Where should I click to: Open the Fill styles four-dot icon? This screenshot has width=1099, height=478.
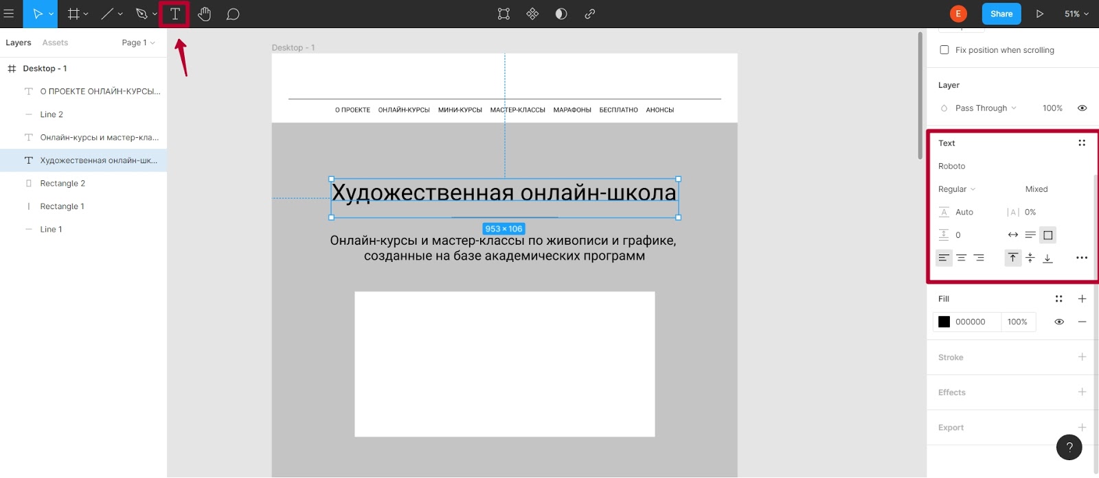click(x=1058, y=298)
